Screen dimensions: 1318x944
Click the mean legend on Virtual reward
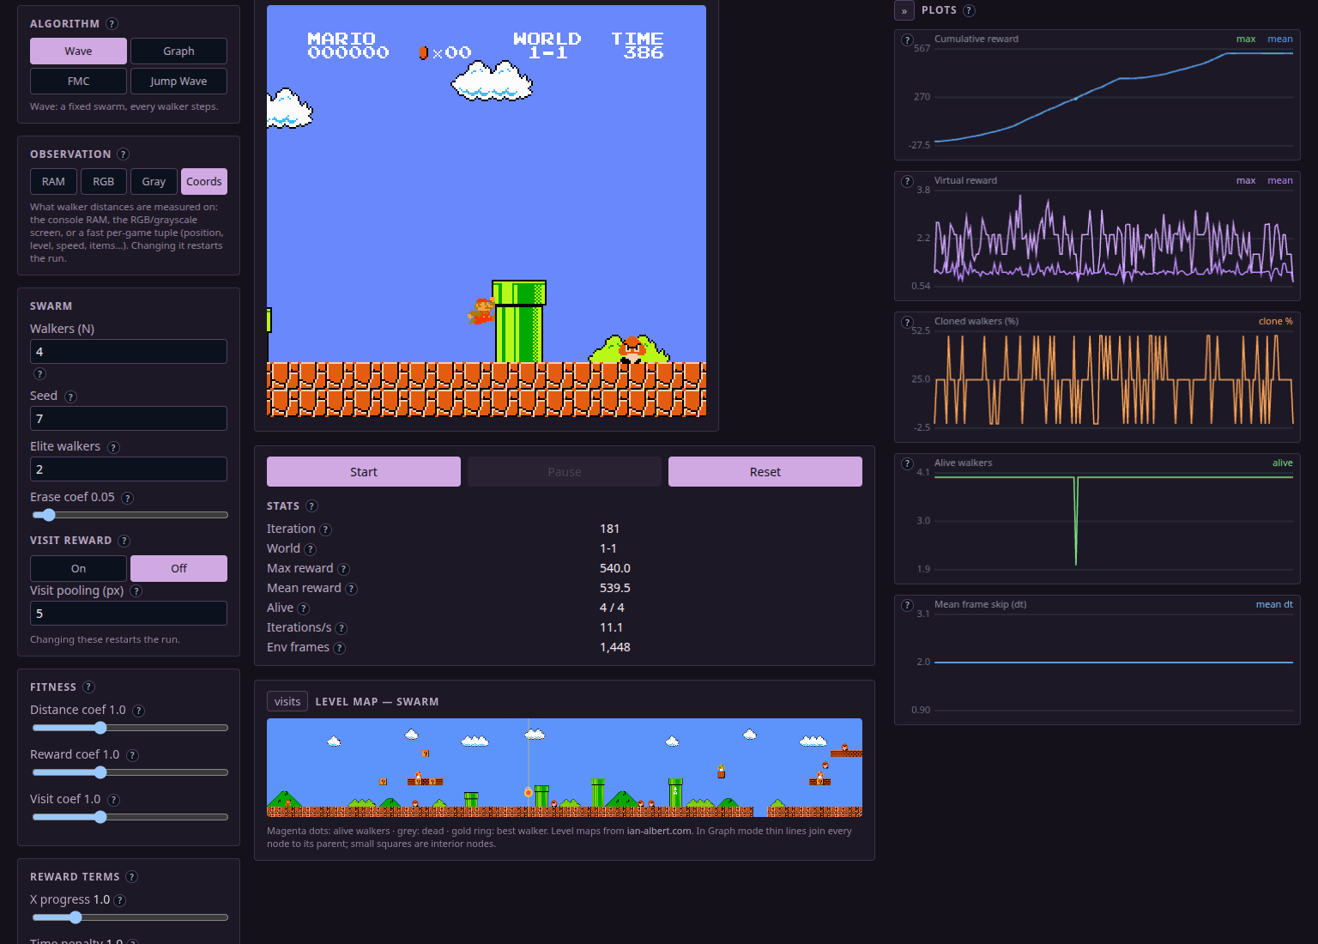(1280, 181)
